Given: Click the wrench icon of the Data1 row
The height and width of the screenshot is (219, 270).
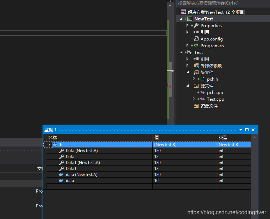Looking at the screenshot, I should [x=61, y=169].
